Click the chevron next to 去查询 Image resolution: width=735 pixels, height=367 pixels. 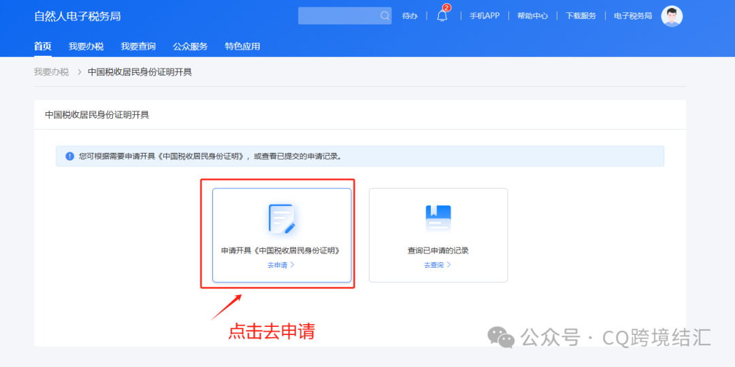coord(449,264)
